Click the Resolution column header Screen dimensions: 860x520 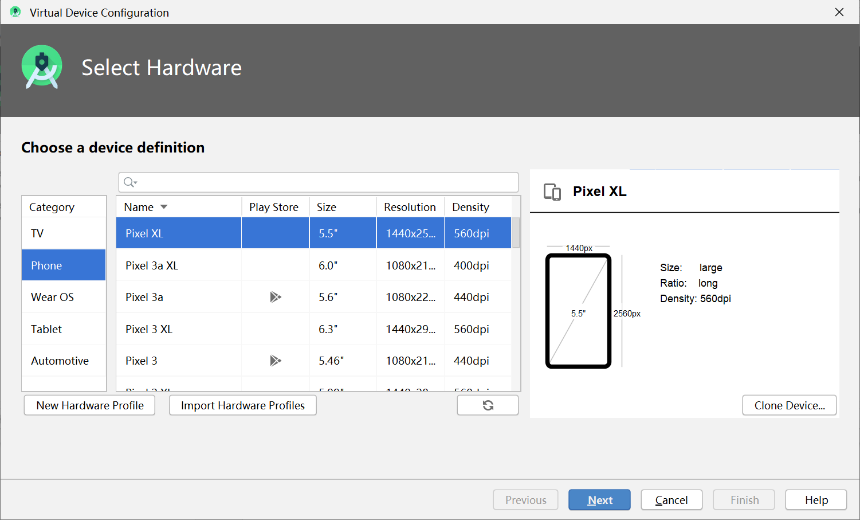coord(410,207)
